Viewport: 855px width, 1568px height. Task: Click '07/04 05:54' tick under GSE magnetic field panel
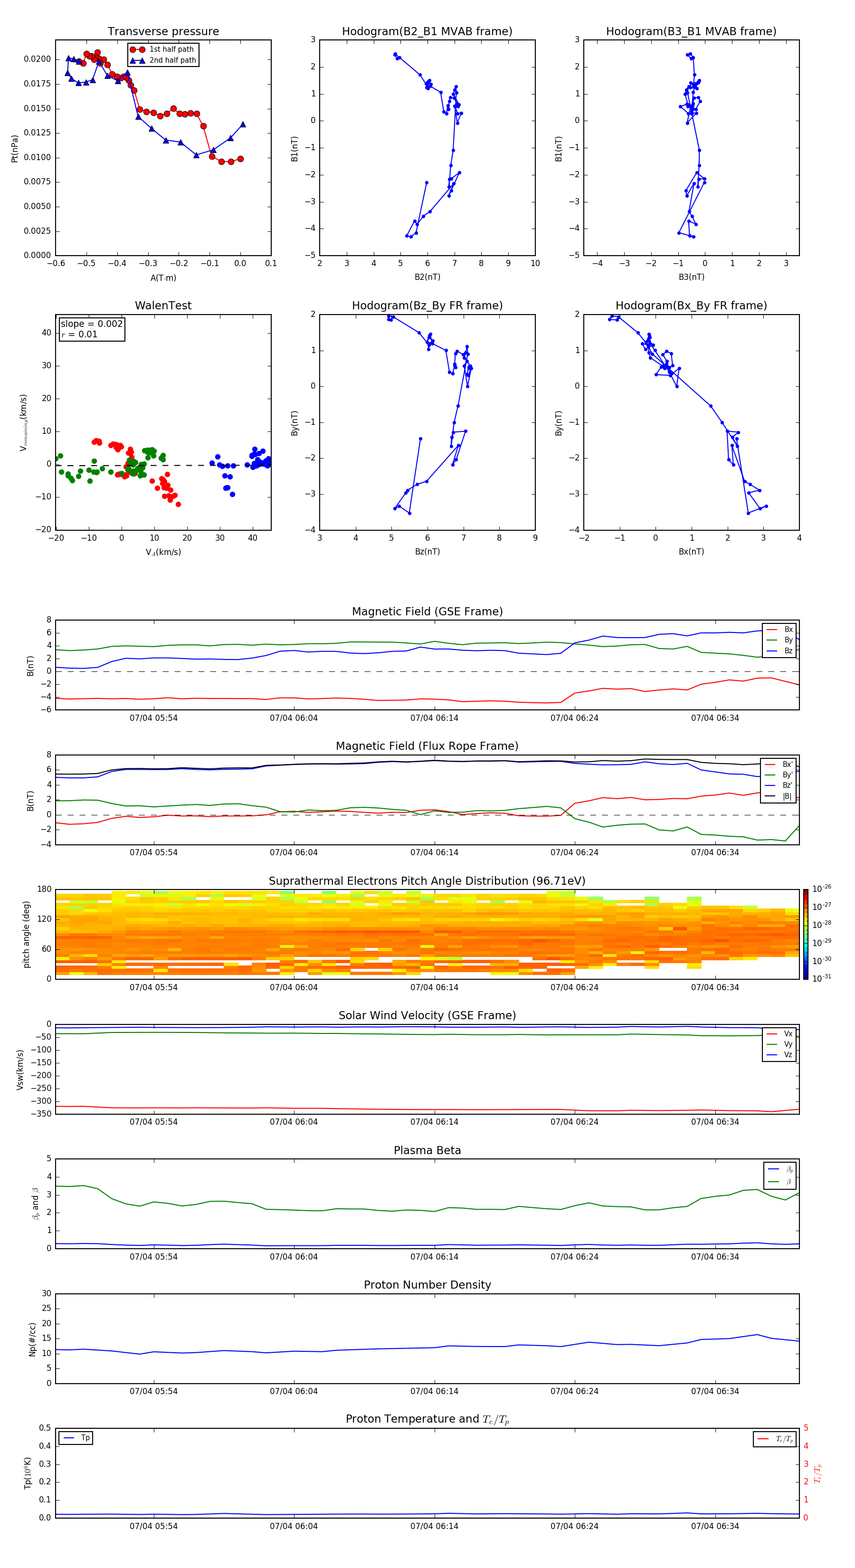tap(153, 718)
